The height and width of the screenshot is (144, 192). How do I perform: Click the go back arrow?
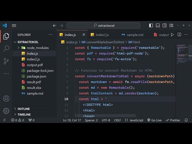click(55, 25)
